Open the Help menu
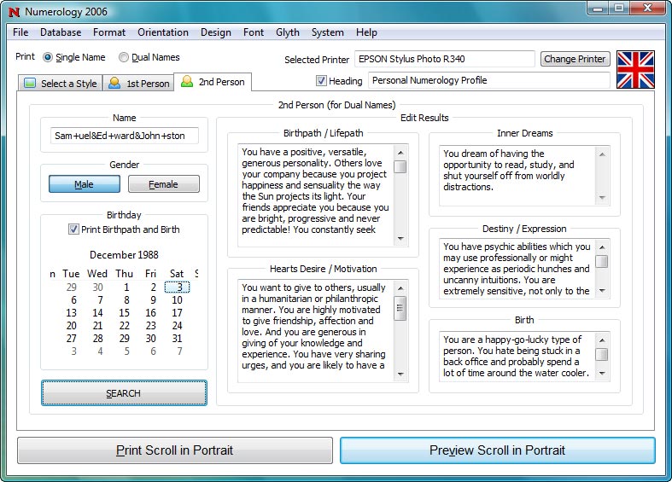Viewport: 672px width, 482px height. (x=366, y=32)
